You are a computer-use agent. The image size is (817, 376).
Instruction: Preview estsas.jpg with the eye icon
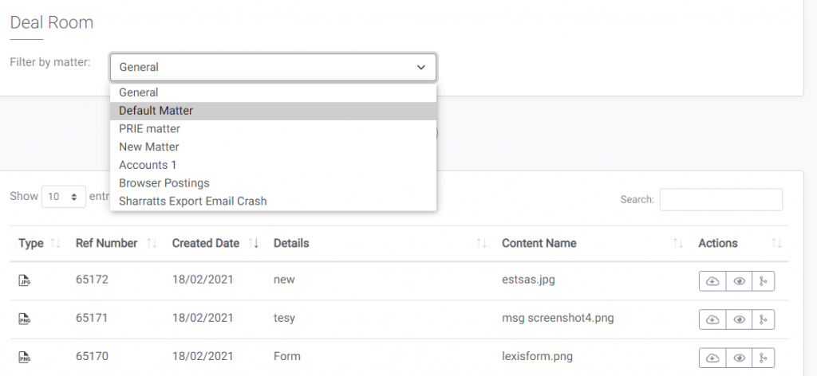coord(739,281)
